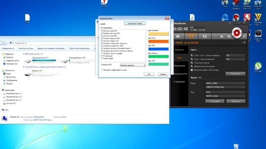
Task: Switch to Bandicam Изображения tab
Action: [180, 66]
